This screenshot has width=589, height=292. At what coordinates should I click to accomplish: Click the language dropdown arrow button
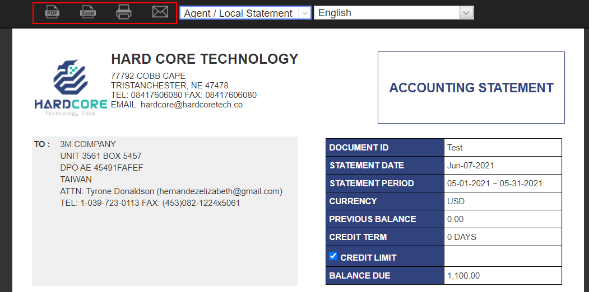(x=466, y=13)
